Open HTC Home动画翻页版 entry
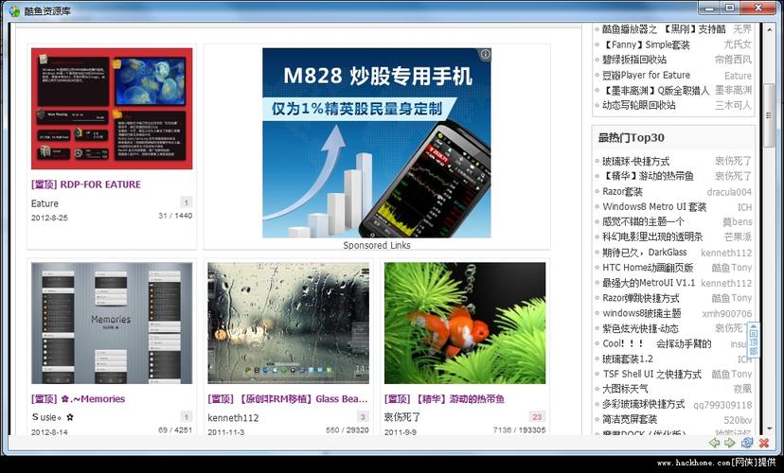The height and width of the screenshot is (473, 784). (x=648, y=267)
